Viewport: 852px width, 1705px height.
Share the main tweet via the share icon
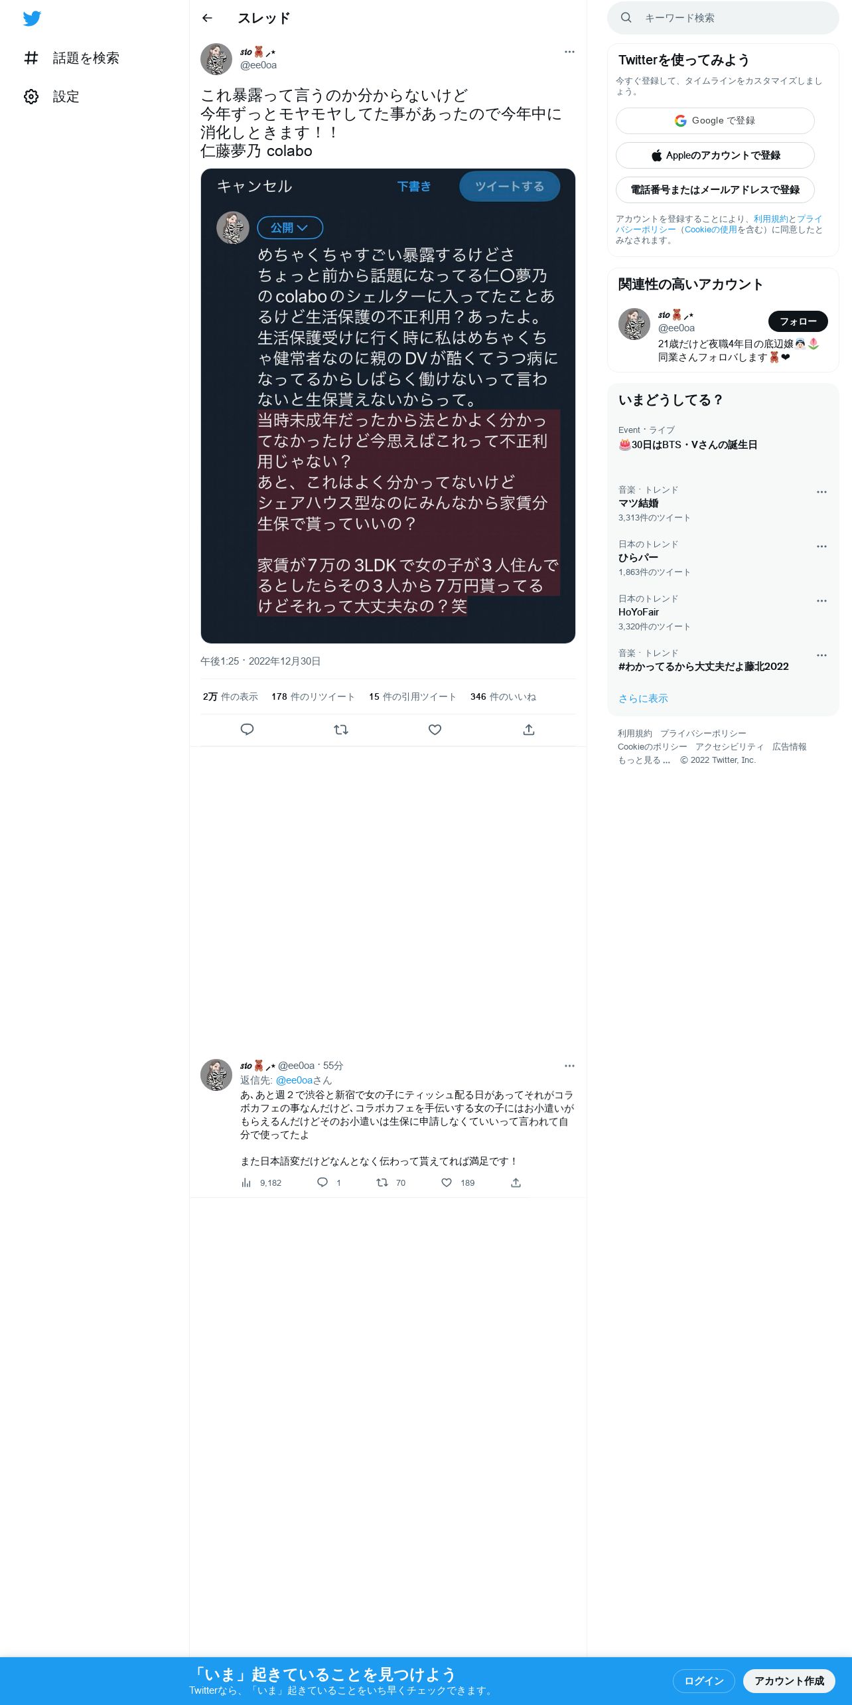[529, 730]
